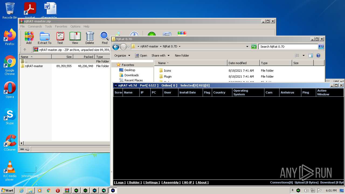This screenshot has height=194, width=345.
Task: Open Explorer help question mark icon
Action: pos(318,56)
